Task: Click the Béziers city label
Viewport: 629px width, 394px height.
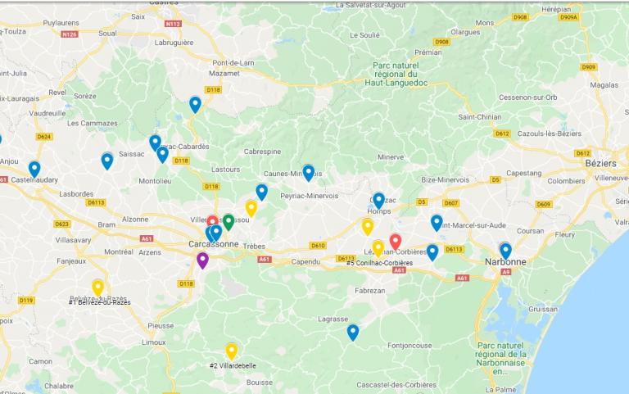Action: 600,163
